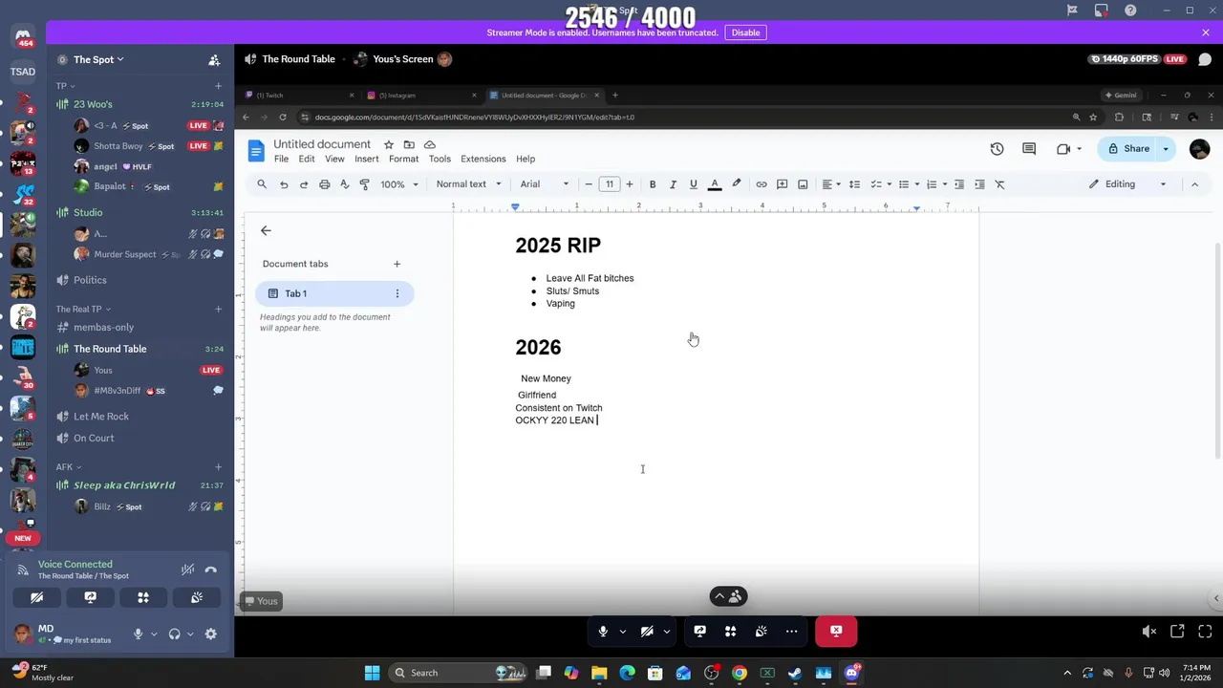Click the TSAD server in the sidebar
Image resolution: width=1223 pixels, height=688 pixels.
point(23,72)
